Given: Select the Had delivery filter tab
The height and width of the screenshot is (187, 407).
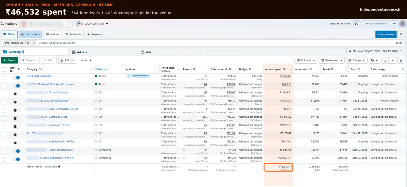Looking at the screenshot, I should point(31,34).
